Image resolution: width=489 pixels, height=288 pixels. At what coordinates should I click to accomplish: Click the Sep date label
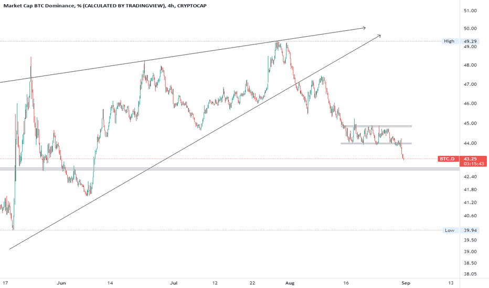point(406,283)
